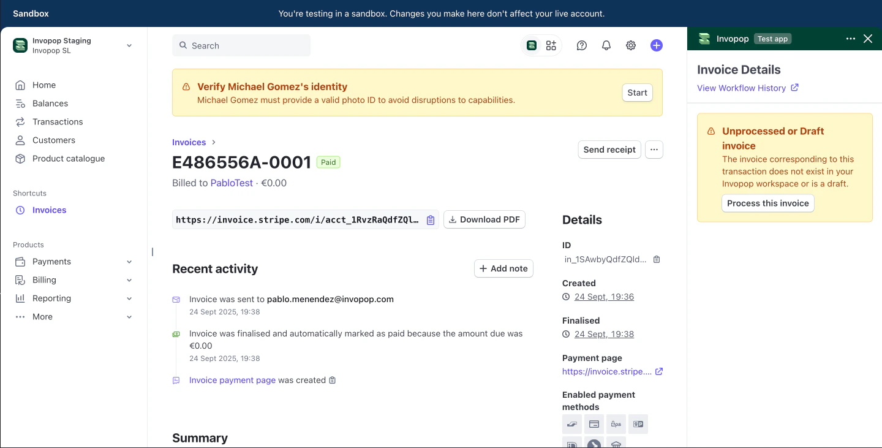Image resolution: width=882 pixels, height=448 pixels.
Task: Click the bank icon in enabled payment methods
Action: pos(616,444)
